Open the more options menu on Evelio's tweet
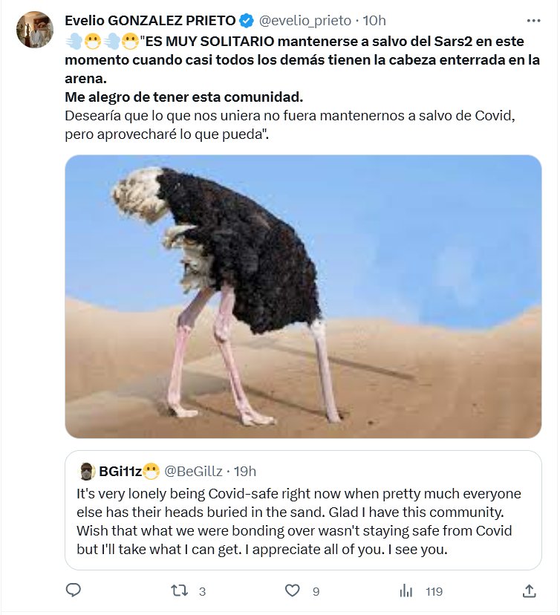Screen dimensions: 560x615 point(533,20)
